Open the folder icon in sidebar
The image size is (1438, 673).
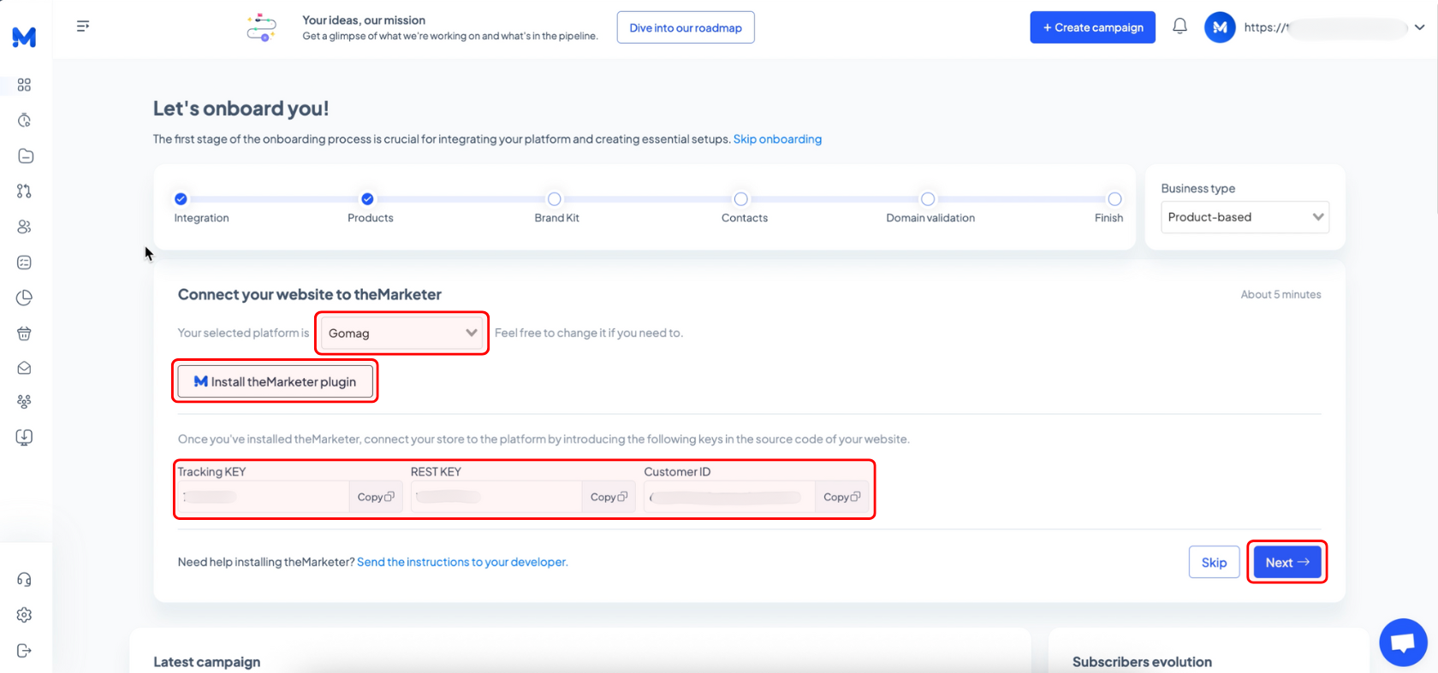(x=26, y=156)
